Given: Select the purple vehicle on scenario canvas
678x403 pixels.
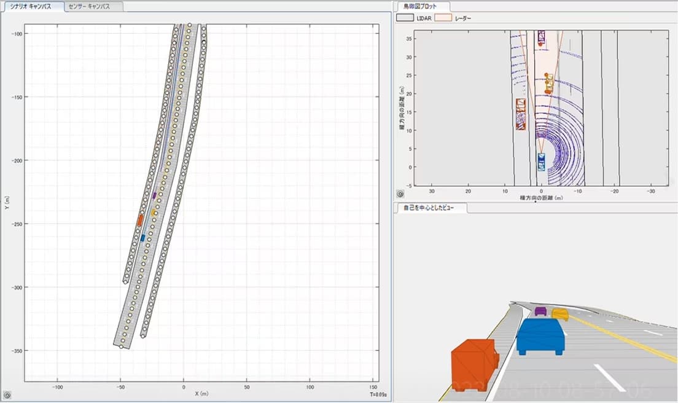Looking at the screenshot, I should click(x=154, y=195).
